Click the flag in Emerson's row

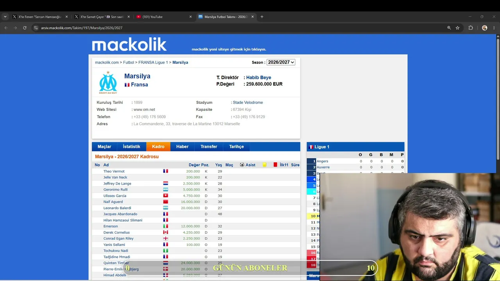166,226
